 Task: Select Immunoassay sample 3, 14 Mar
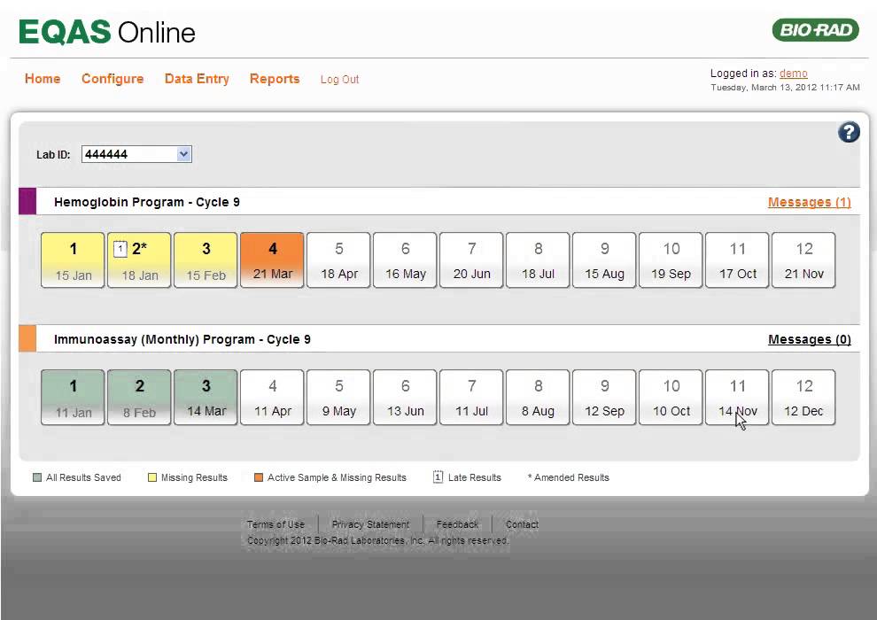click(206, 398)
